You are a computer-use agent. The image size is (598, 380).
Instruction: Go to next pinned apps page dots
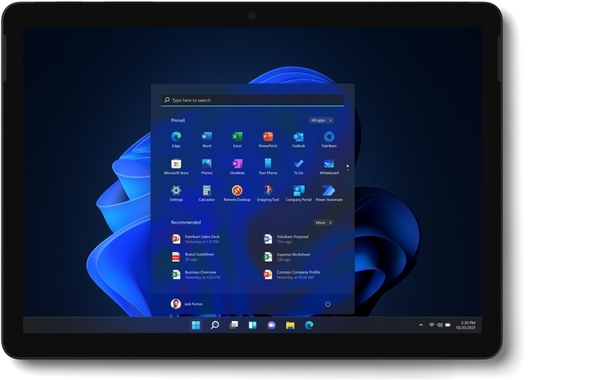347,168
